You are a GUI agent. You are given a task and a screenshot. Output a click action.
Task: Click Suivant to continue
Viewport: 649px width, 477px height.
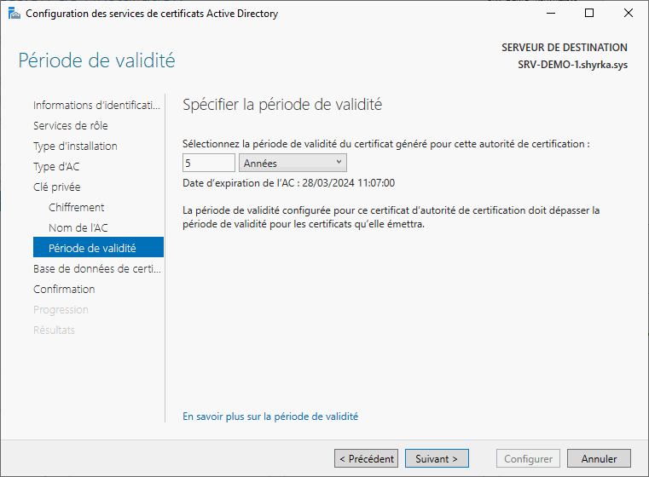coord(437,459)
